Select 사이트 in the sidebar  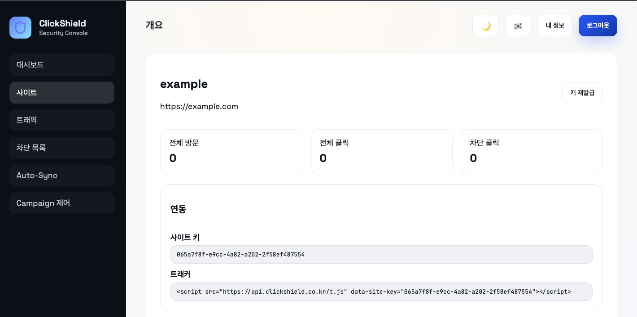tap(62, 93)
